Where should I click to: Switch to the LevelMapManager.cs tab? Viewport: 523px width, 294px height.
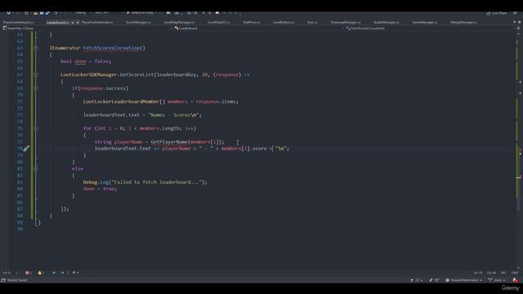click(x=179, y=22)
